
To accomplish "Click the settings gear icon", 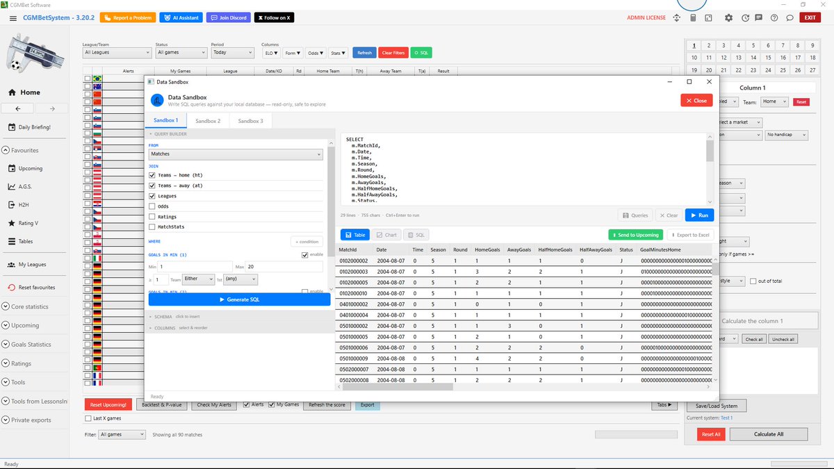I will pyautogui.click(x=728, y=17).
